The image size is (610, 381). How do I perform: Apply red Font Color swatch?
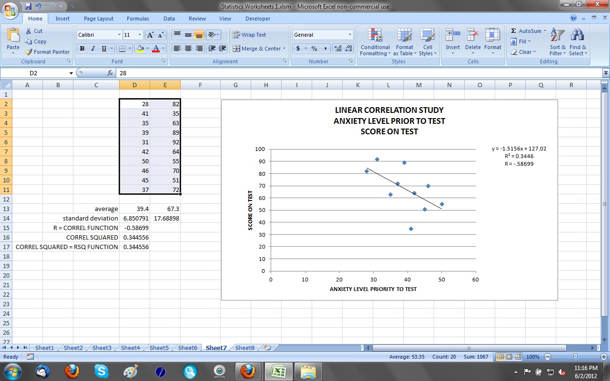coord(156,49)
